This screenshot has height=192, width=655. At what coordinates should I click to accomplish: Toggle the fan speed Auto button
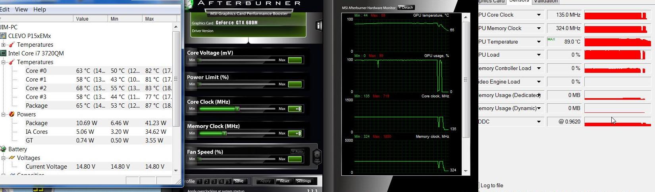point(297,151)
